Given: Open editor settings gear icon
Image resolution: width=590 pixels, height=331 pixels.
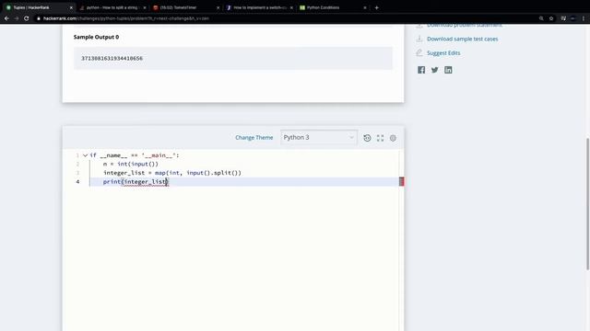Looking at the screenshot, I should pyautogui.click(x=393, y=138).
